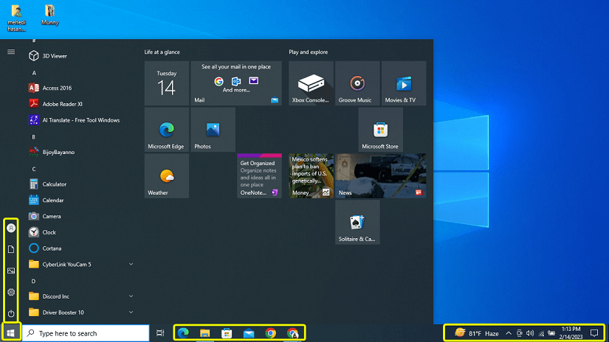Open the Mail live tile

[x=236, y=83]
